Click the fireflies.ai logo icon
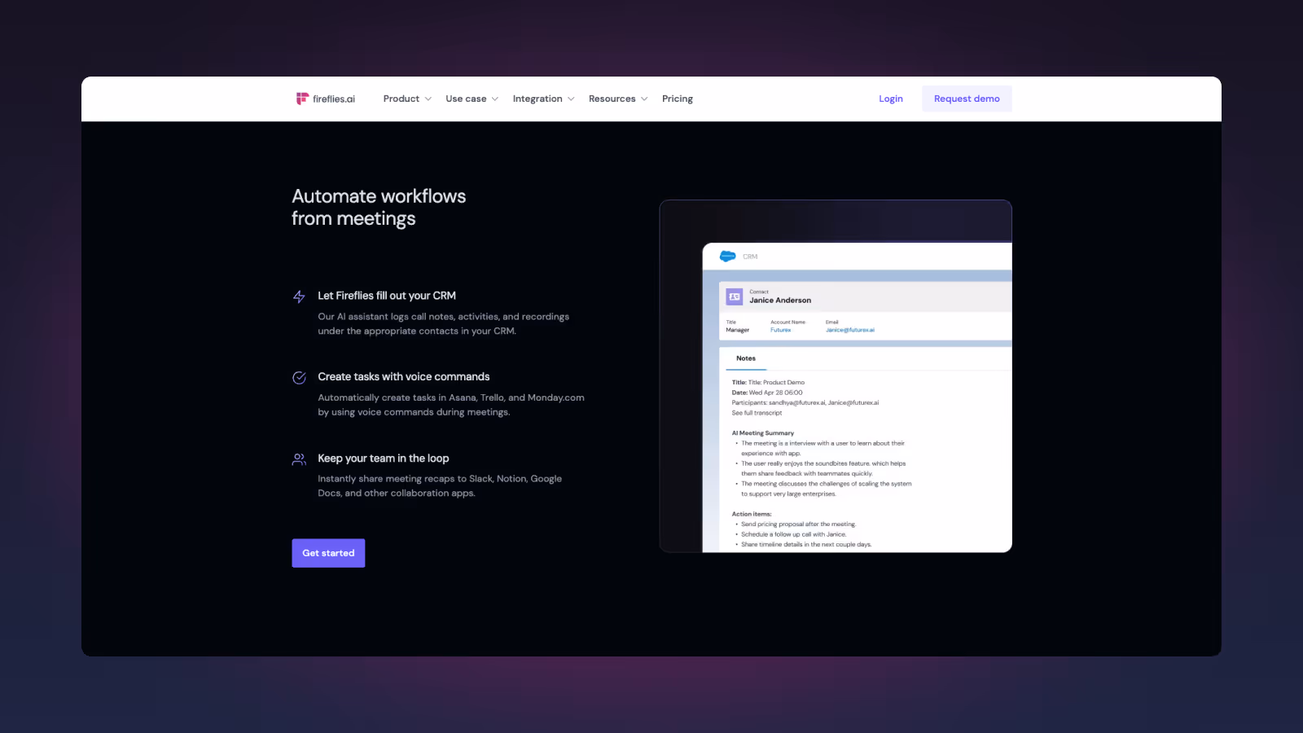This screenshot has width=1303, height=733. coord(302,99)
